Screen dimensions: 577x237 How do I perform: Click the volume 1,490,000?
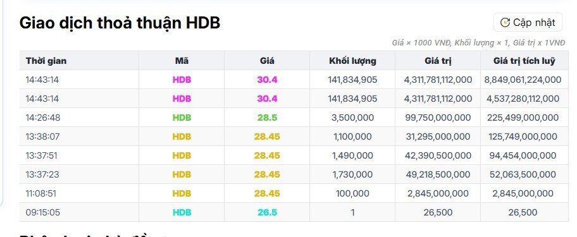tap(352, 156)
